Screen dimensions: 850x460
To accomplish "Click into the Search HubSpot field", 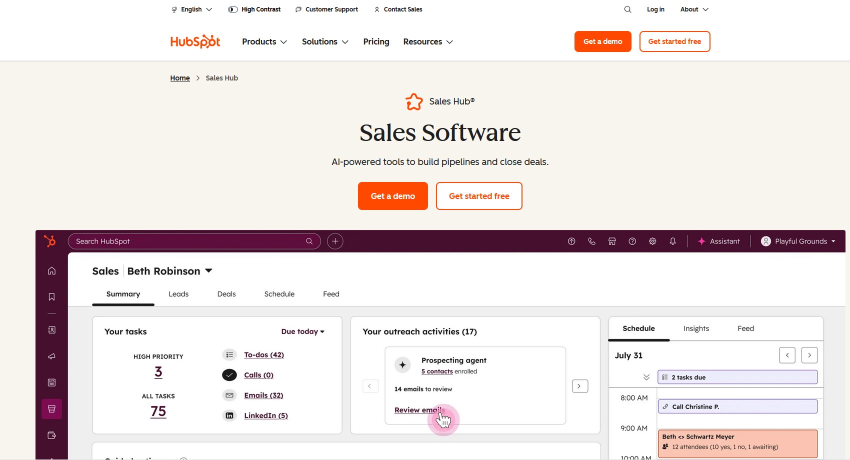I will tap(194, 241).
